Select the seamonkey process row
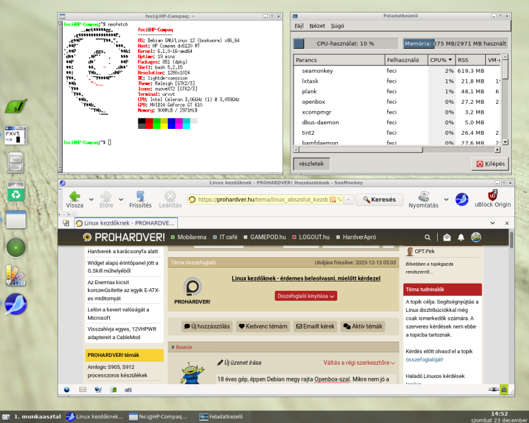The width and height of the screenshot is (529, 423). click(x=397, y=71)
